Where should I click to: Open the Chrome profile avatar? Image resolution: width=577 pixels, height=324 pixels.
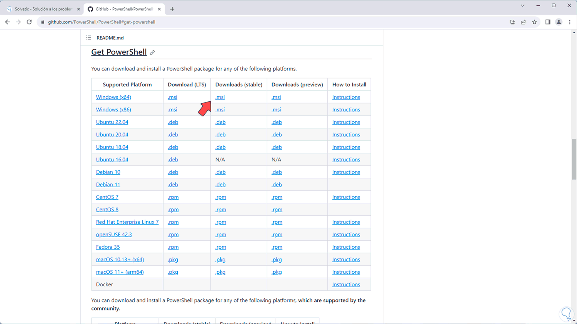click(559, 22)
